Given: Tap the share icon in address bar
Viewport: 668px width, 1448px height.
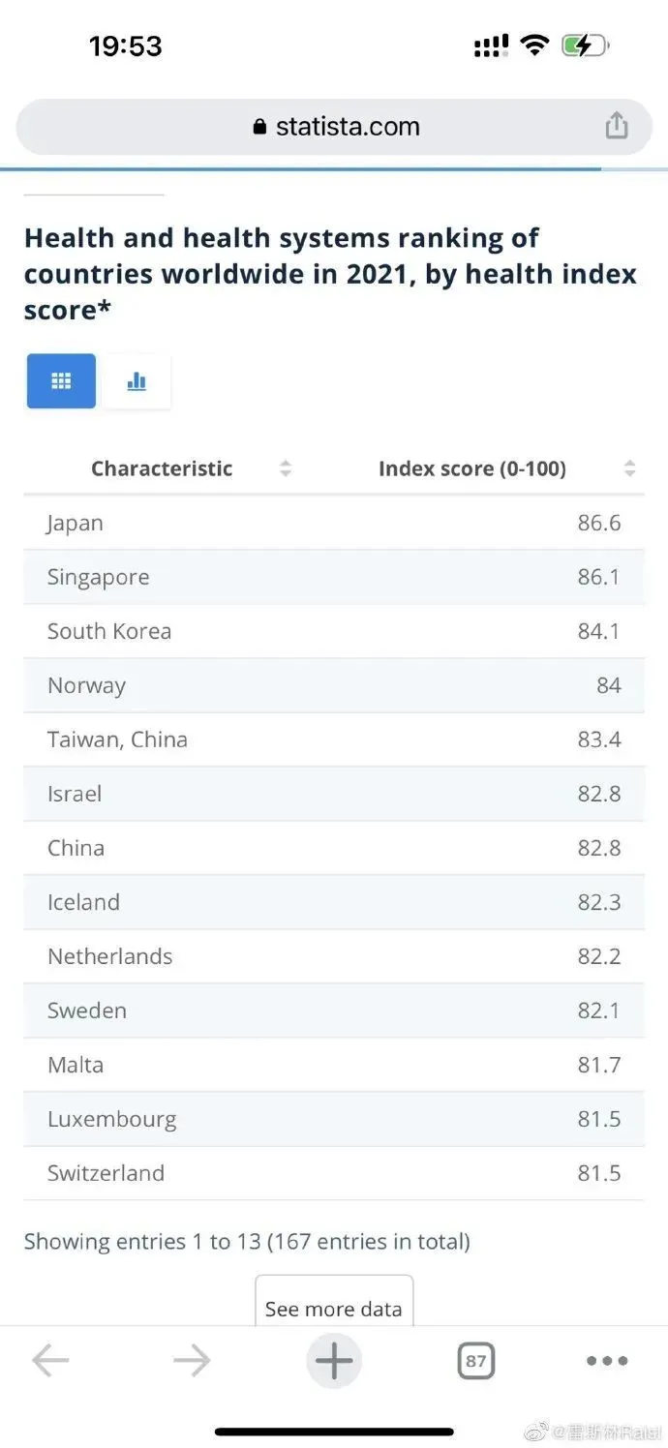Looking at the screenshot, I should pyautogui.click(x=617, y=126).
